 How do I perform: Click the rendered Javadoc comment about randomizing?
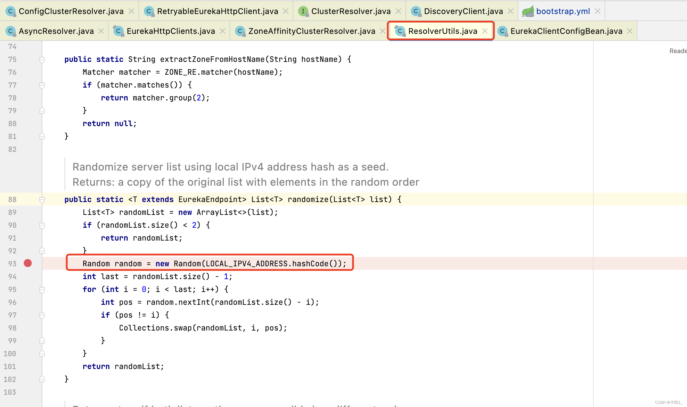(x=231, y=167)
